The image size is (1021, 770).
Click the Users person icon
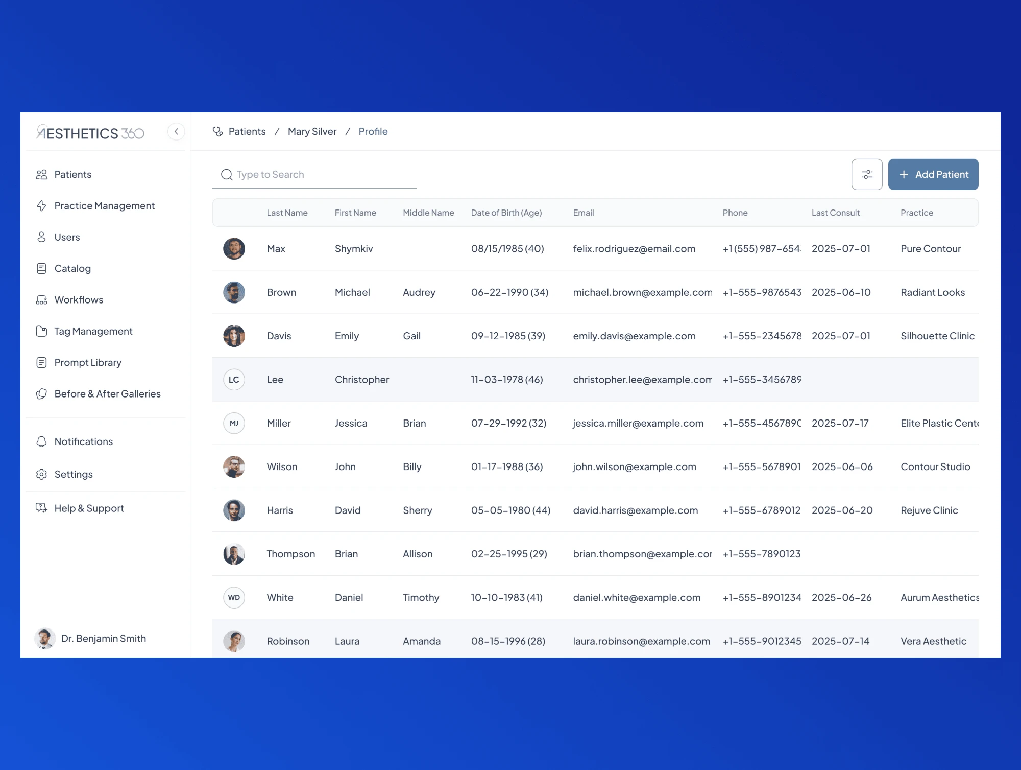pyautogui.click(x=42, y=237)
